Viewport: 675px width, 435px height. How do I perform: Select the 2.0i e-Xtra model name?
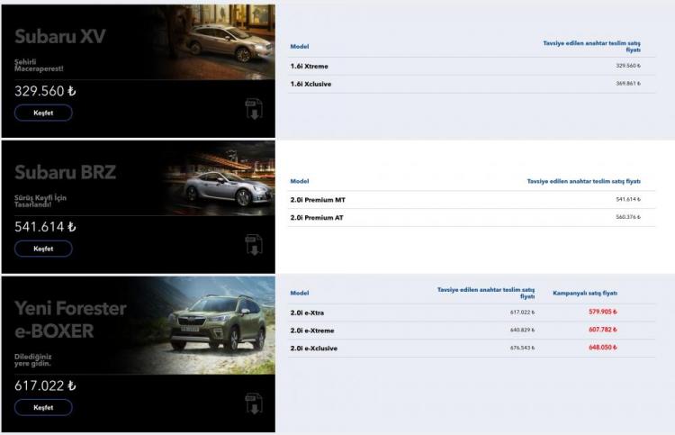(307, 313)
